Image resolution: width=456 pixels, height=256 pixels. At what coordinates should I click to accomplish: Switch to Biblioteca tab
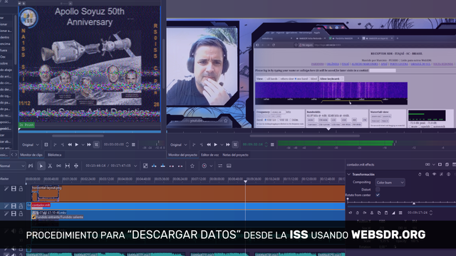coord(54,155)
